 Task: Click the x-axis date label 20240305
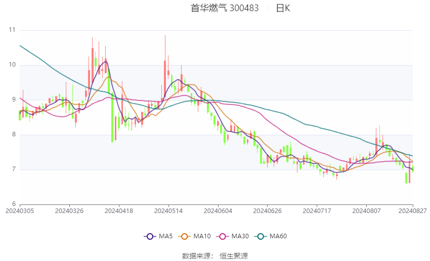[x=20, y=211]
